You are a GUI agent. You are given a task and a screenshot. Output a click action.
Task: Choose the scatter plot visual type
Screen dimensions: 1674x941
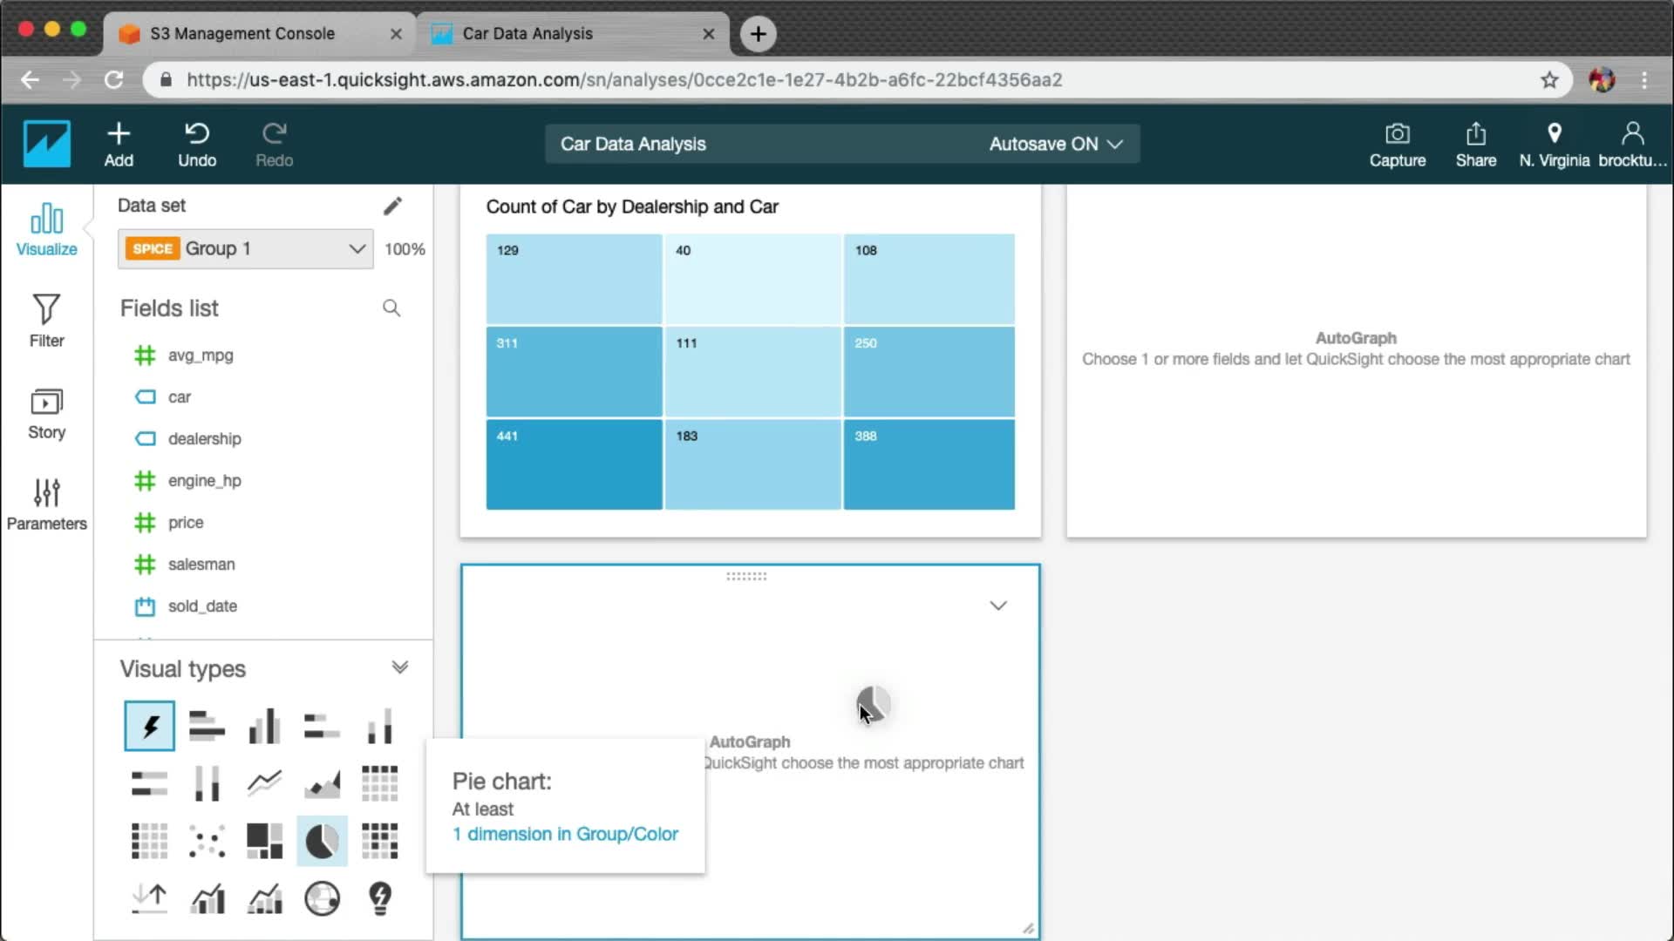[x=207, y=841]
